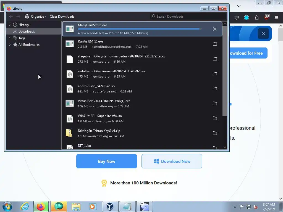Viewport: 283px width, 212px height.
Task: Expand the All Bookmarks tree node
Action: [10, 45]
